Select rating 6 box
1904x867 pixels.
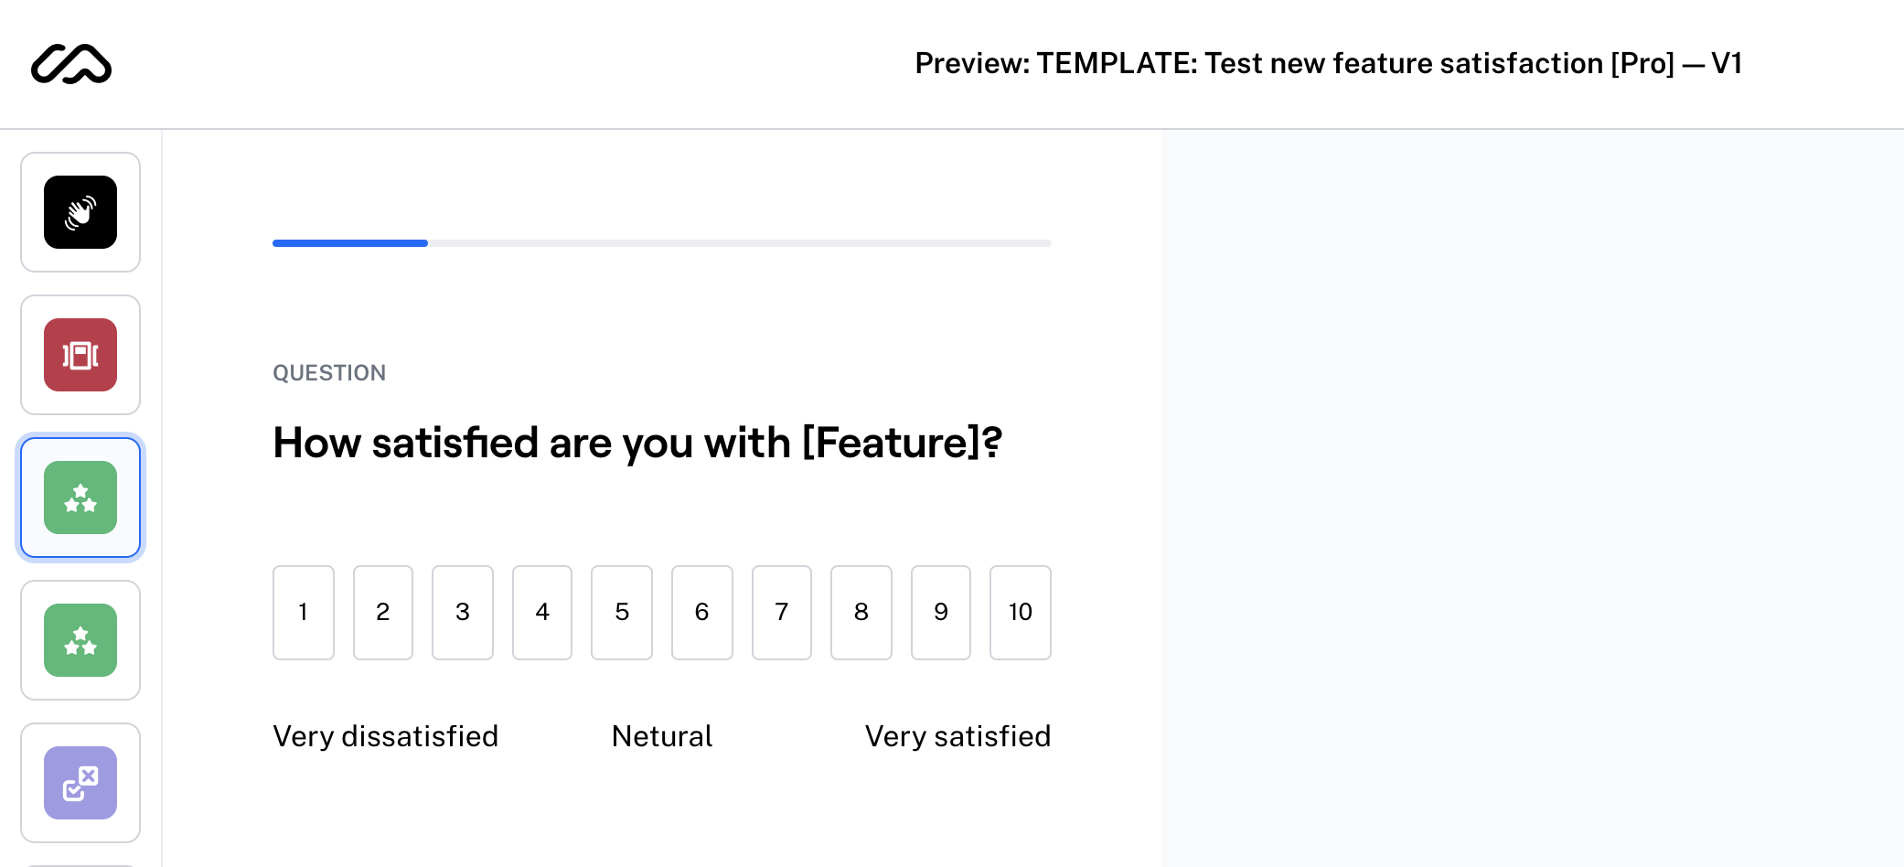tap(702, 612)
